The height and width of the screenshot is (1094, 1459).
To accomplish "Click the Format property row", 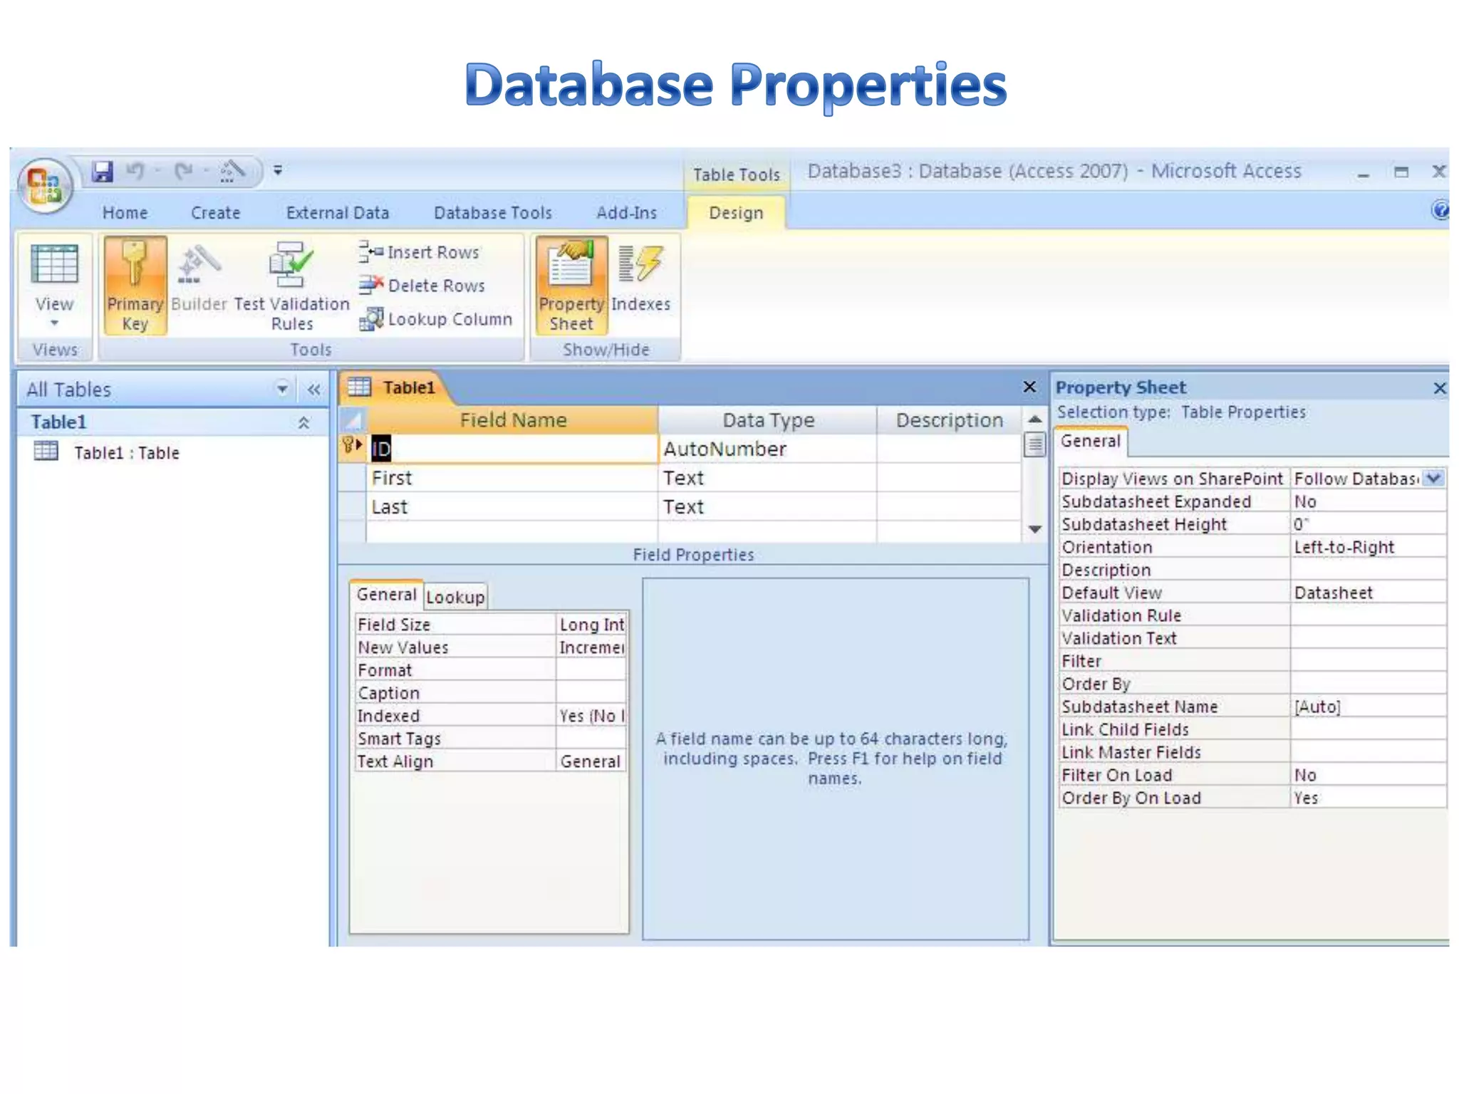I will point(490,670).
